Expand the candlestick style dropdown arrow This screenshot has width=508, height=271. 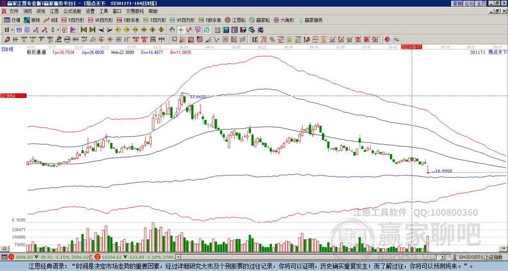(58, 30)
